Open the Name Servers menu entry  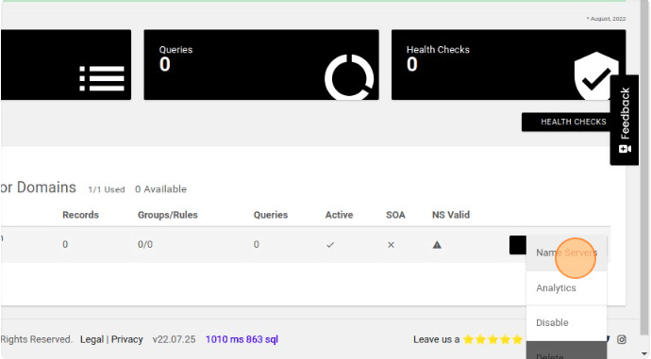[x=566, y=253]
